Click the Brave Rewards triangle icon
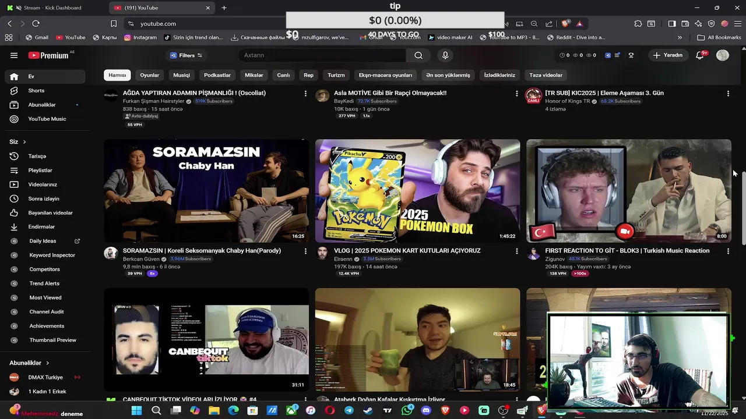This screenshot has height=419, width=746. (x=579, y=23)
